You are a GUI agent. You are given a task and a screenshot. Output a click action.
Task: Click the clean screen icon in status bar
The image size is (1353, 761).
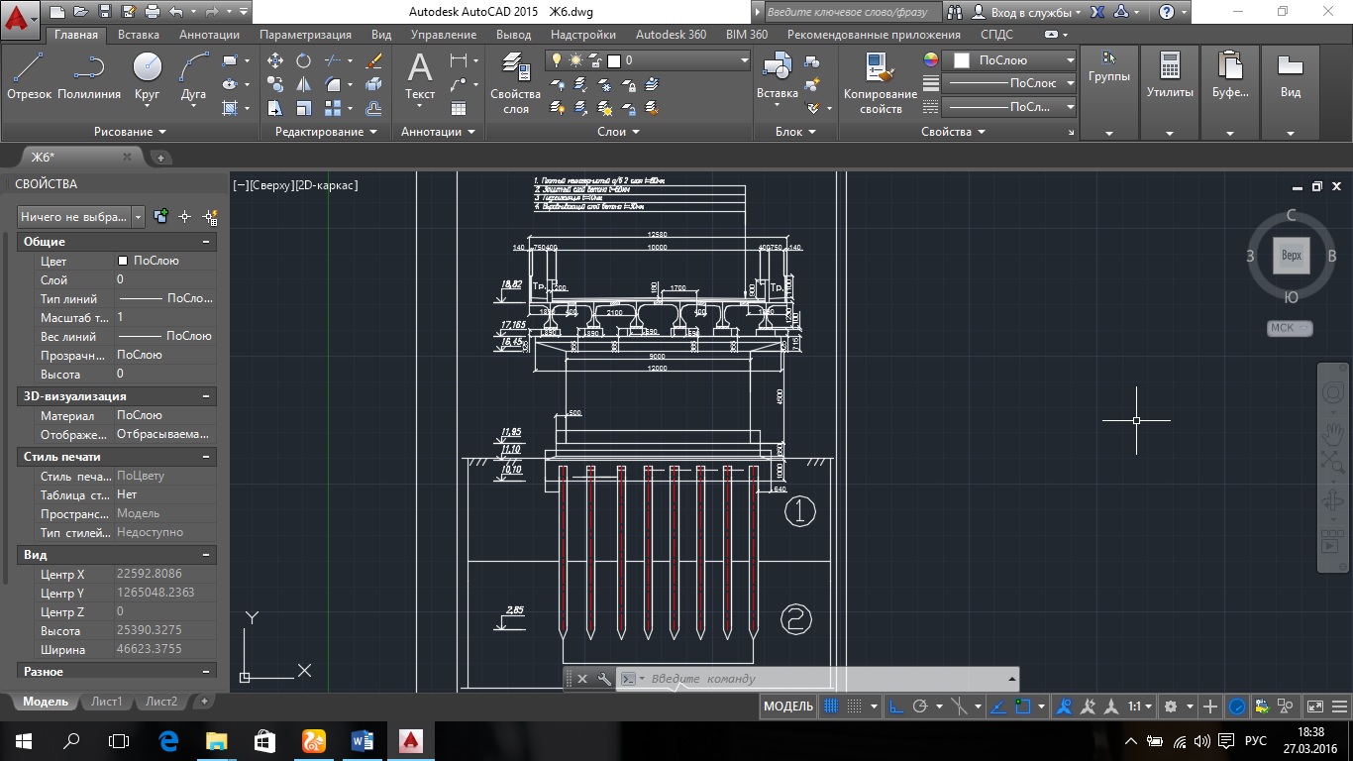pyautogui.click(x=1314, y=707)
